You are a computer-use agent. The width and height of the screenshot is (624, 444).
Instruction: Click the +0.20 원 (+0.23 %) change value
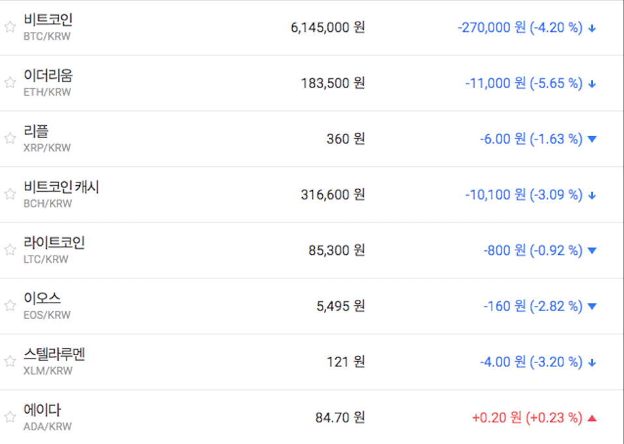527,418
